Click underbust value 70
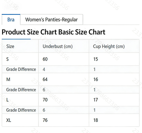 pyautogui.click(x=45, y=100)
